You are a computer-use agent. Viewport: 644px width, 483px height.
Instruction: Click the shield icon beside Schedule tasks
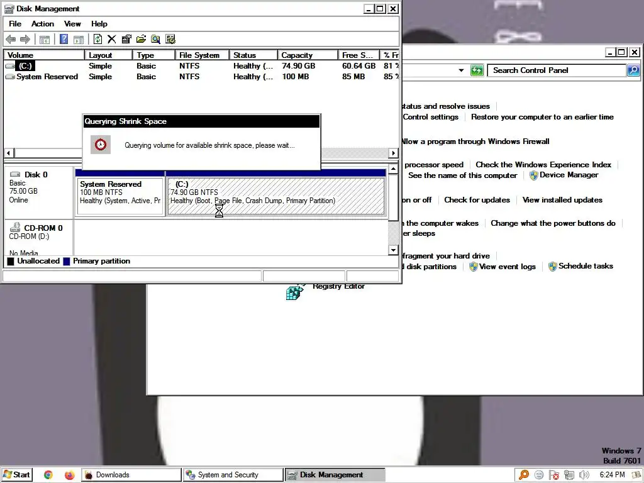pyautogui.click(x=553, y=267)
